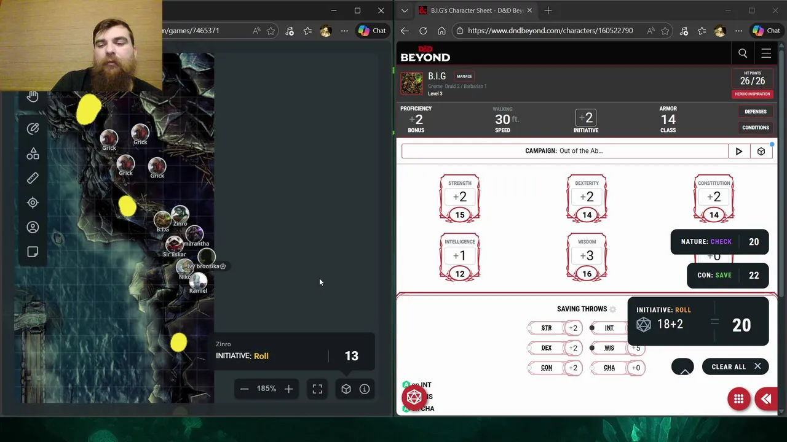Select the pan hand tool in map toolbar
Screen dimensions: 787x442
pos(33,96)
